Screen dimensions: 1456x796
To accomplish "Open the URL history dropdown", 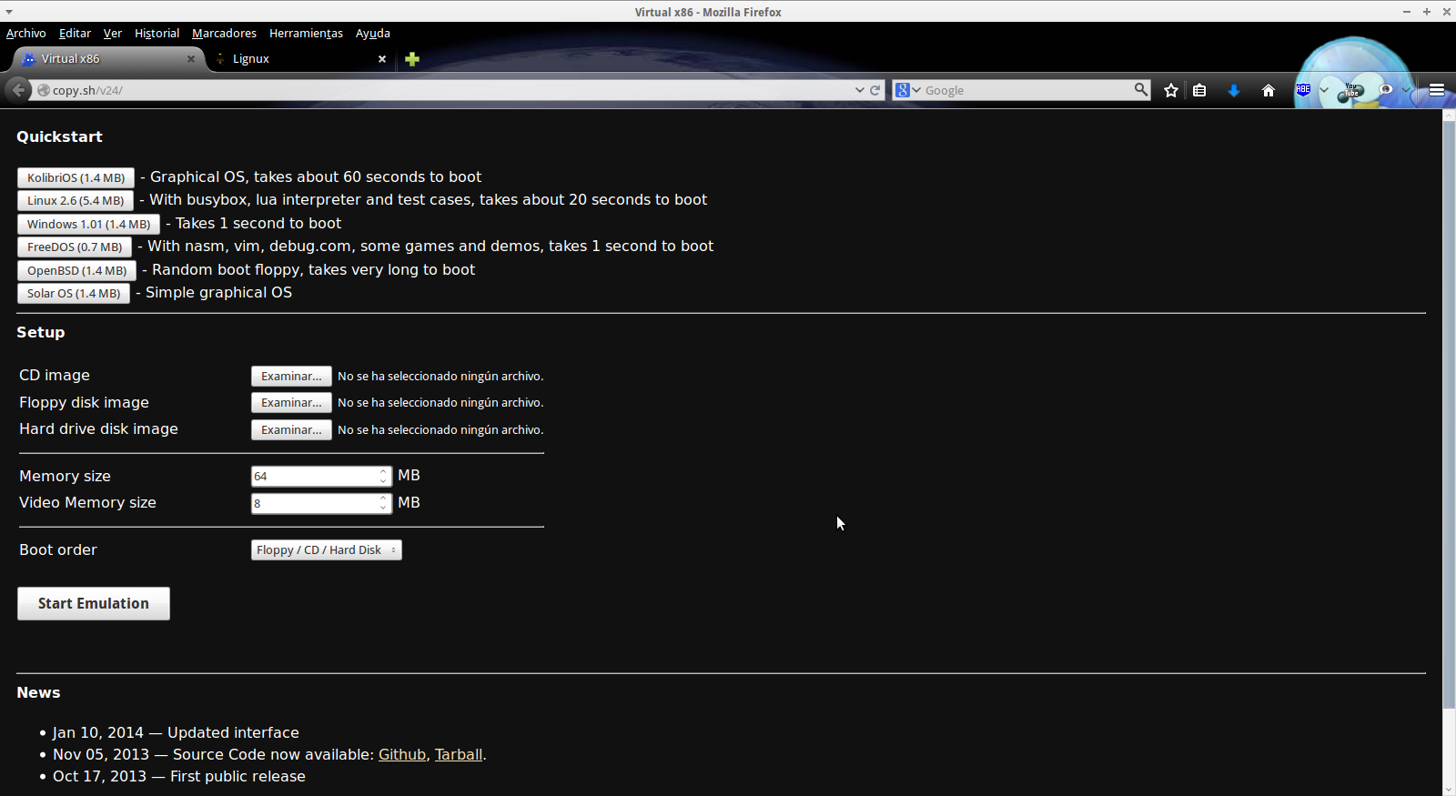I will pyautogui.click(x=859, y=90).
